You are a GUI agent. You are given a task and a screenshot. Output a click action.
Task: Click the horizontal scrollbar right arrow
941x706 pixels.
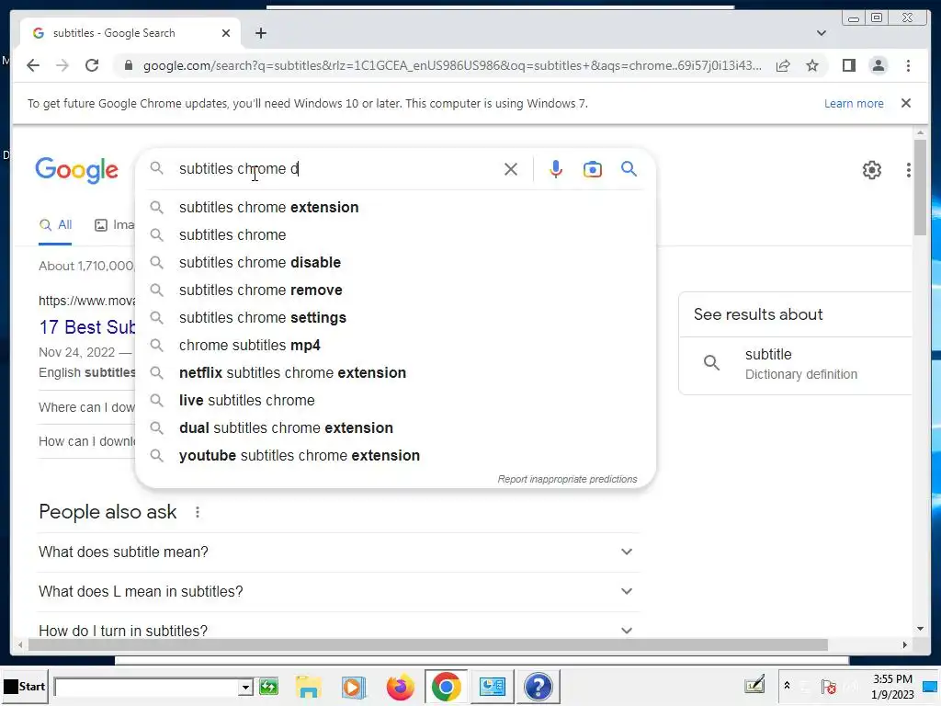click(905, 644)
